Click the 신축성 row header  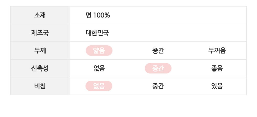tap(40, 68)
